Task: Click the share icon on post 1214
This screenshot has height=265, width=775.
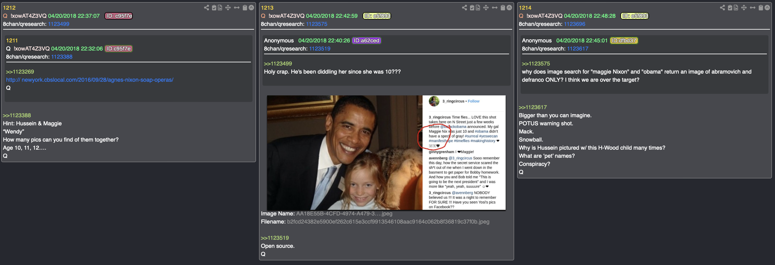Action: [x=722, y=7]
